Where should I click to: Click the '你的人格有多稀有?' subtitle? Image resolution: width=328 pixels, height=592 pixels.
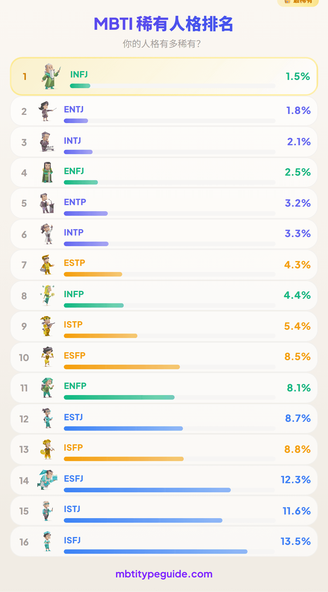[x=162, y=44]
